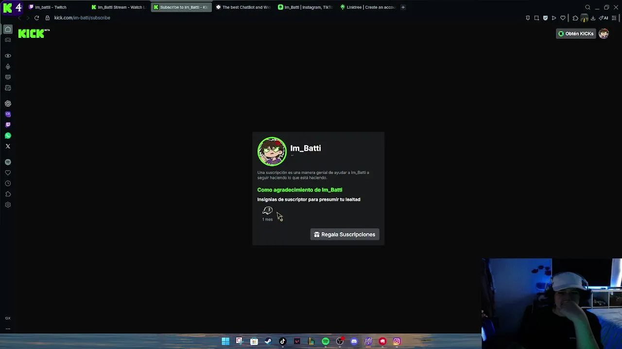Click the Regala Suscripciones button
Screen dimensions: 622x349
tap(345, 235)
